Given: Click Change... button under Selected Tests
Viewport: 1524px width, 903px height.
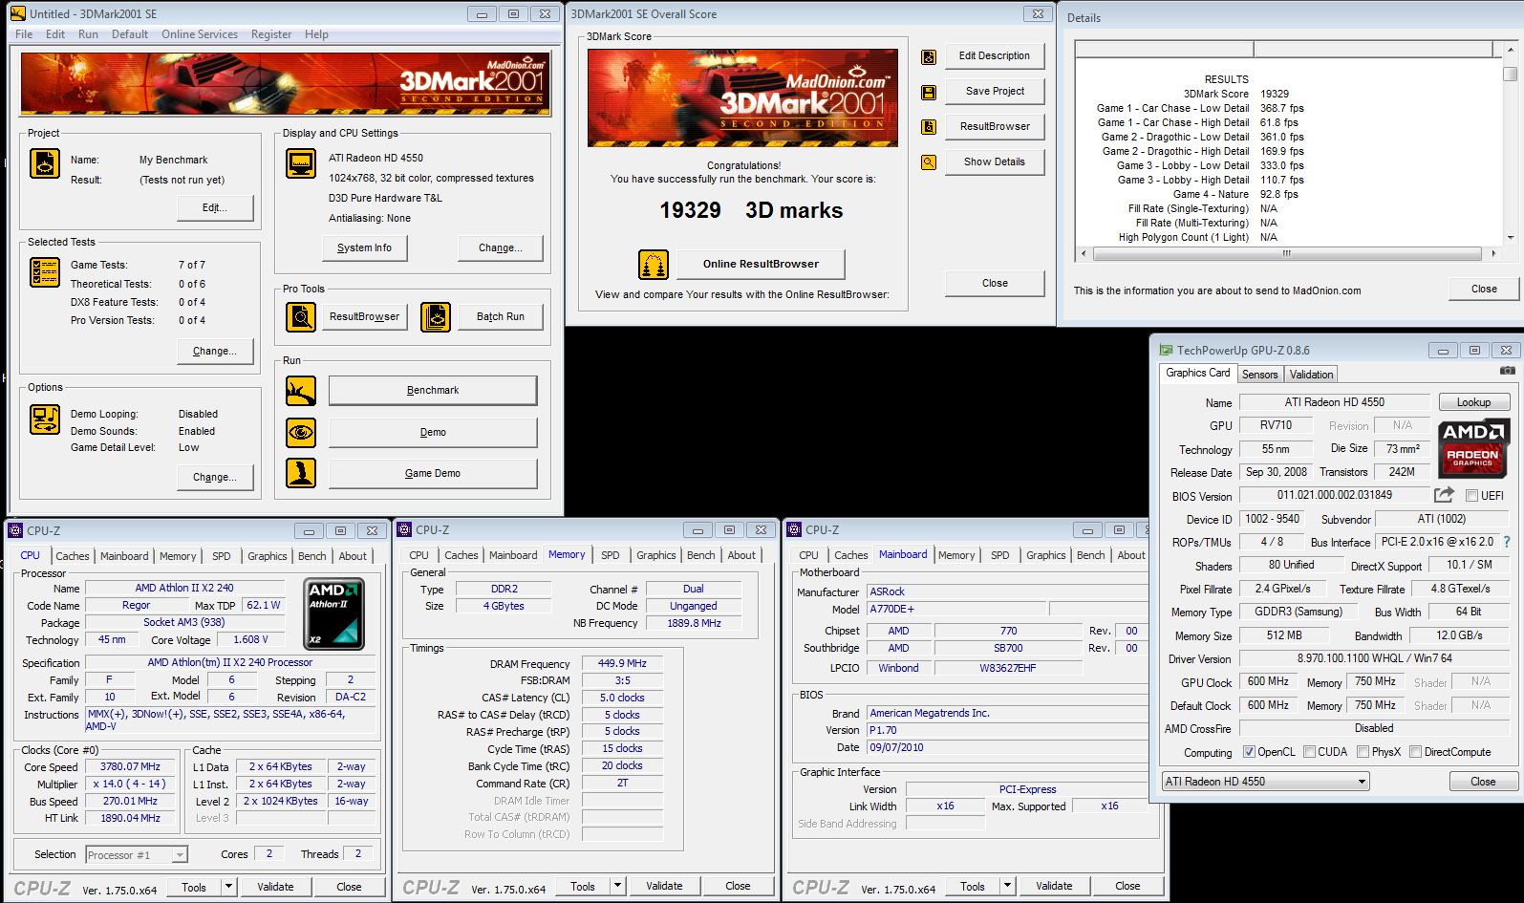Looking at the screenshot, I should point(215,351).
